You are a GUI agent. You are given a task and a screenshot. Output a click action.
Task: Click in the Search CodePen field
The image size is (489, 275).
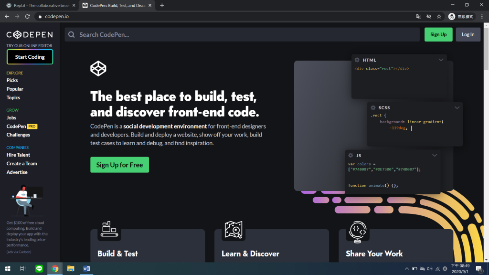click(x=242, y=34)
